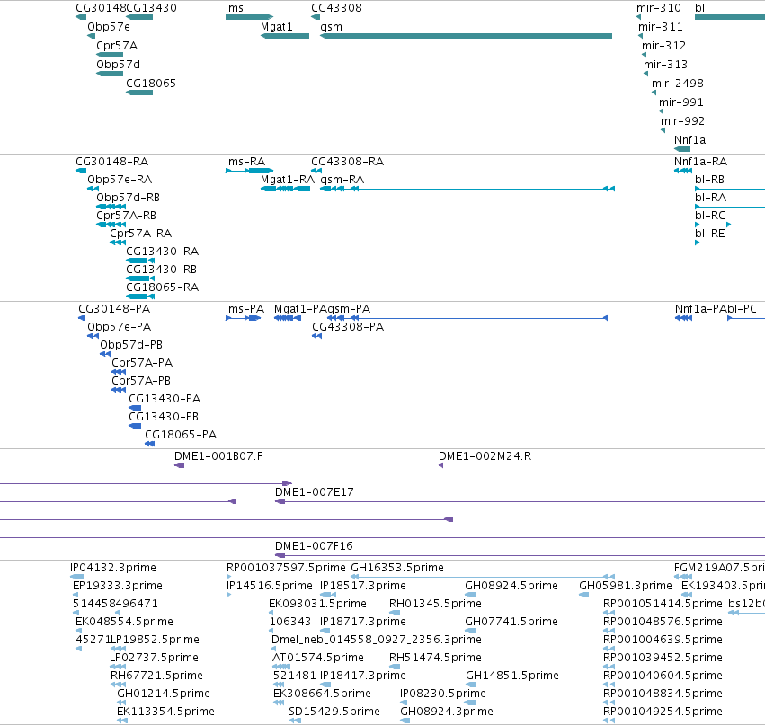
Task: Click the lms-RA transcript glyph
Action: click(x=249, y=171)
